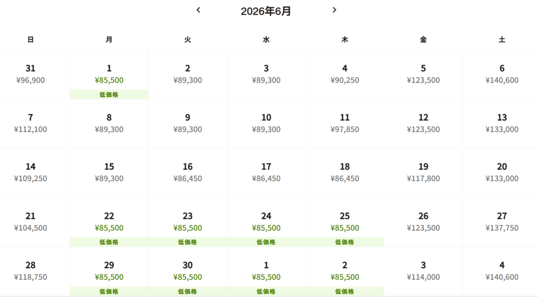Select June 21 priced ¥104,500
Screen dimensions: 538x298
[x=30, y=222]
